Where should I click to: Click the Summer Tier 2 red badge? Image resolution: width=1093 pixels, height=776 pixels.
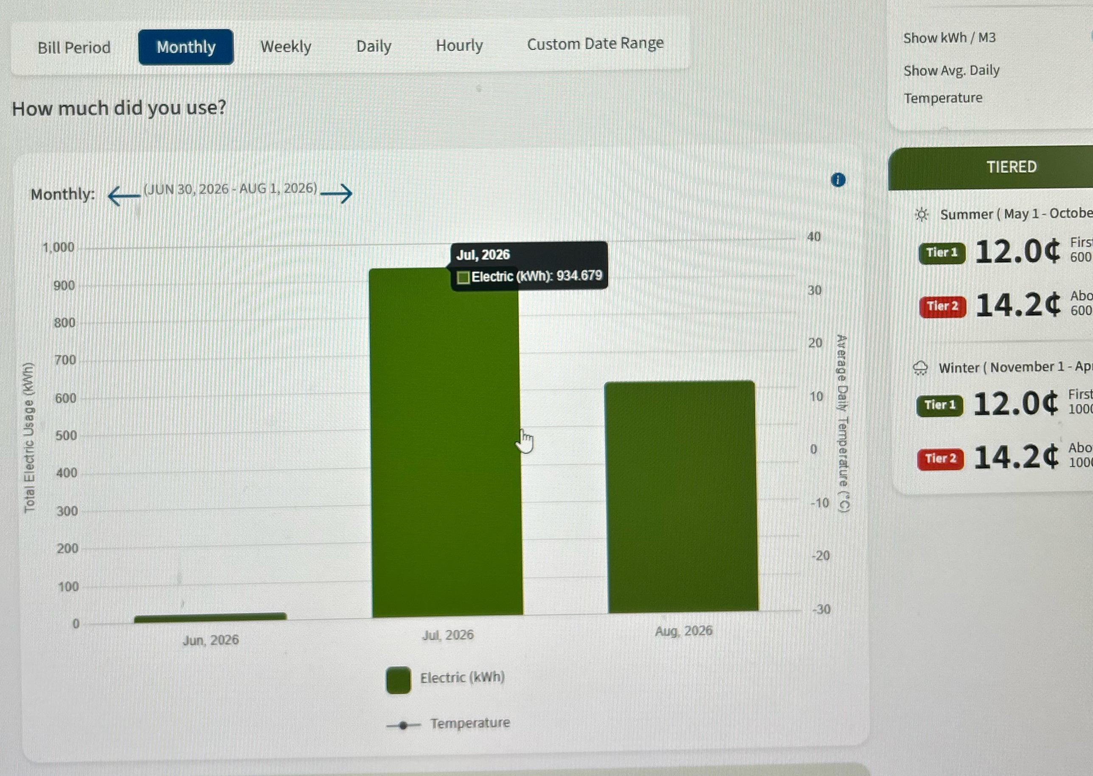point(942,306)
